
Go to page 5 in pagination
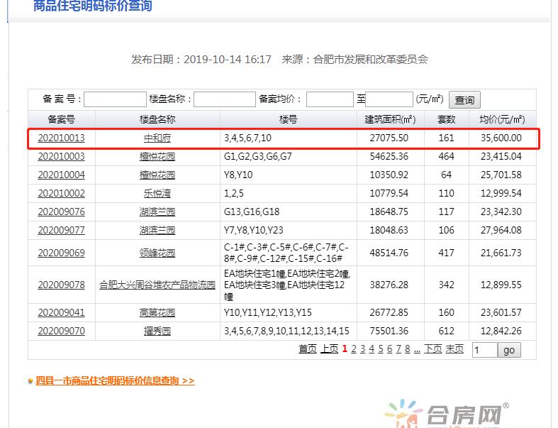[380, 349]
